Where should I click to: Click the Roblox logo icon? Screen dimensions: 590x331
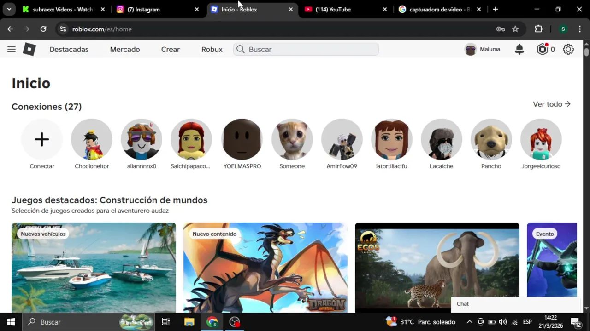(x=29, y=49)
